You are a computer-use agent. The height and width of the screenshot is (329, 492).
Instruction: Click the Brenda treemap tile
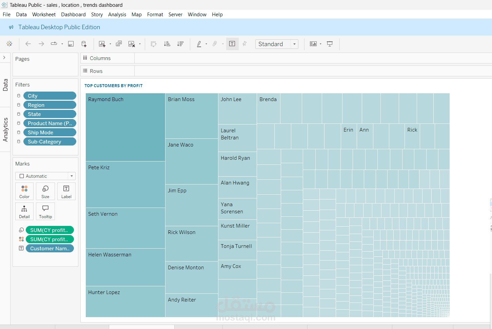tap(269, 108)
